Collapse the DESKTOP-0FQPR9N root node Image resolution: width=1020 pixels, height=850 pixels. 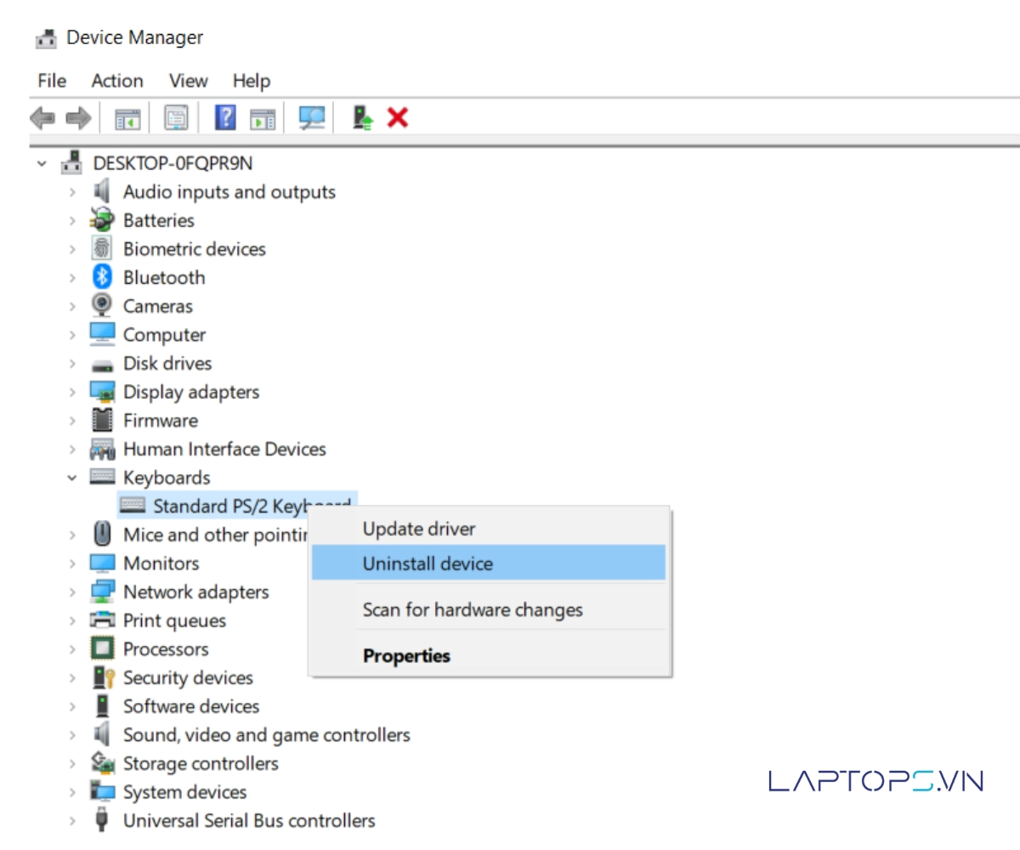42,163
